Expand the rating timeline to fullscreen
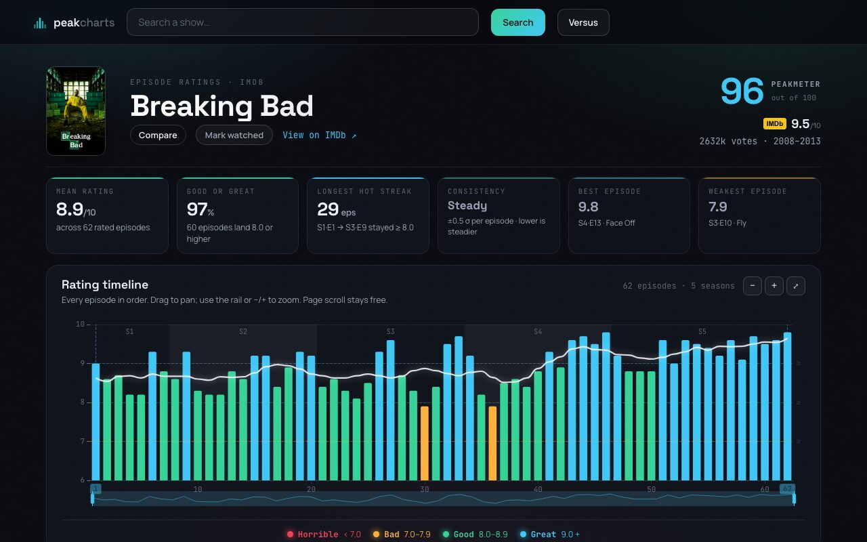Image resolution: width=867 pixels, height=542 pixels. point(796,286)
